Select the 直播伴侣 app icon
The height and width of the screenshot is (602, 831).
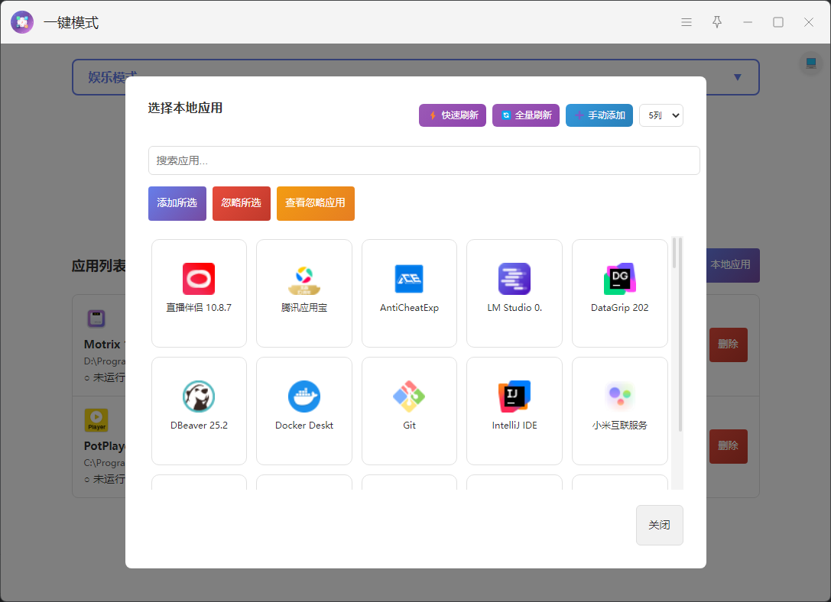[x=199, y=279]
